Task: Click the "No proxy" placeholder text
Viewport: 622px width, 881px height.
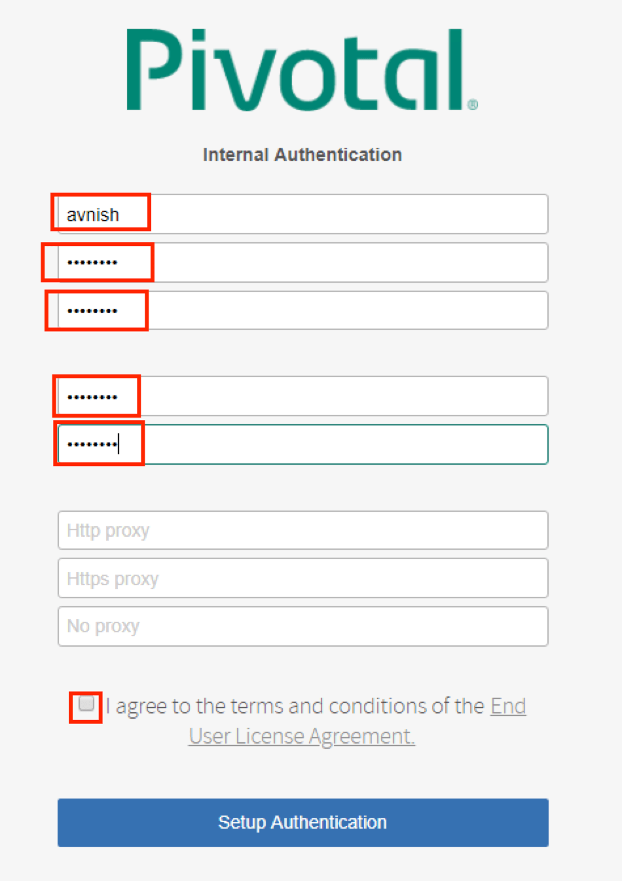Action: tap(103, 626)
